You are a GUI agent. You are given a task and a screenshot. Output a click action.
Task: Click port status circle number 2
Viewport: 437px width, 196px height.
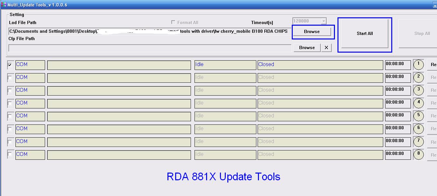point(418,77)
